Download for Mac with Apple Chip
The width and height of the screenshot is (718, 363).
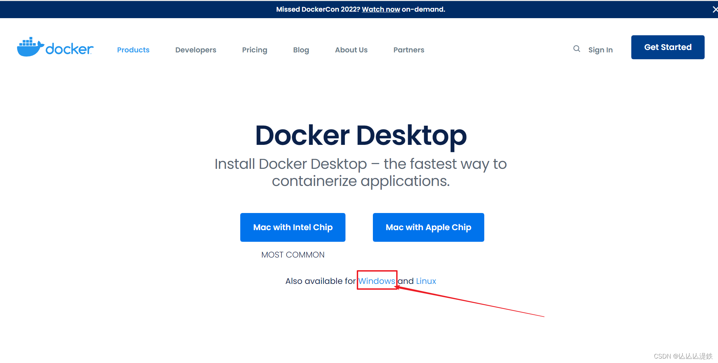point(428,227)
